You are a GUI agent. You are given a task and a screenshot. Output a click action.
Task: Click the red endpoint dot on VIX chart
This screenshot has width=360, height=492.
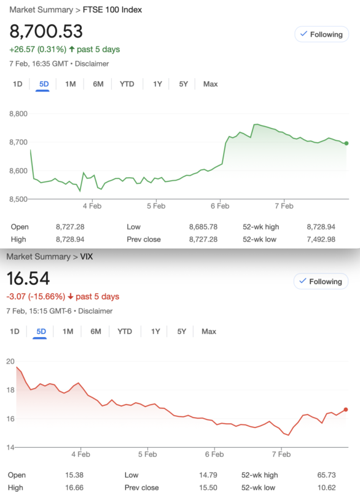pos(346,410)
